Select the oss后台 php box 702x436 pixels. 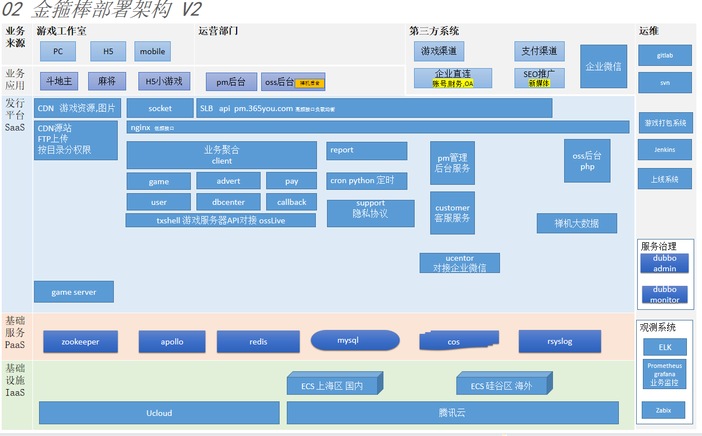pos(587,161)
